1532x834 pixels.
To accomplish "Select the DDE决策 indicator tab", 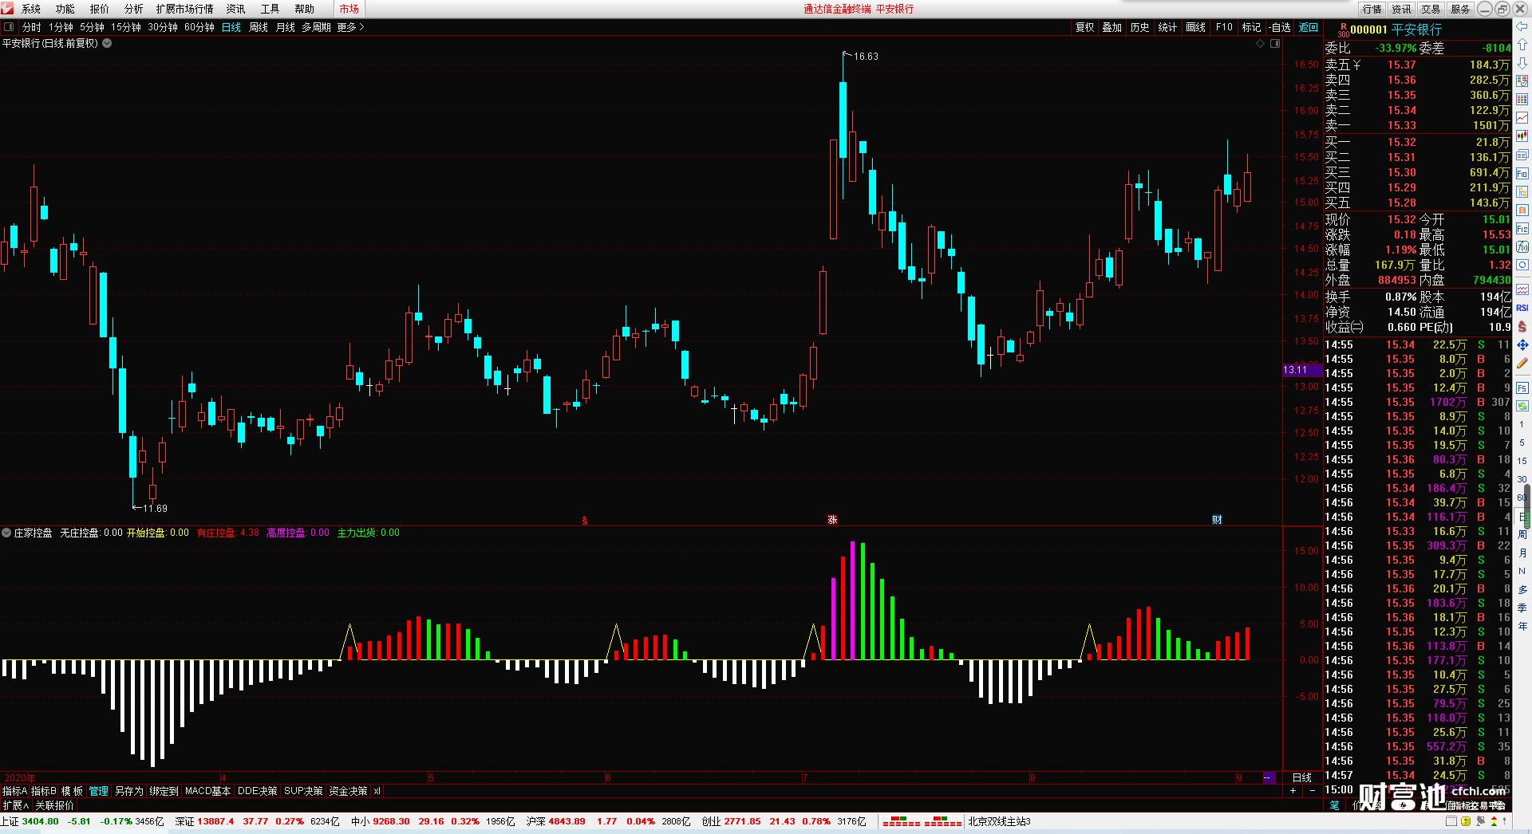I will [257, 791].
